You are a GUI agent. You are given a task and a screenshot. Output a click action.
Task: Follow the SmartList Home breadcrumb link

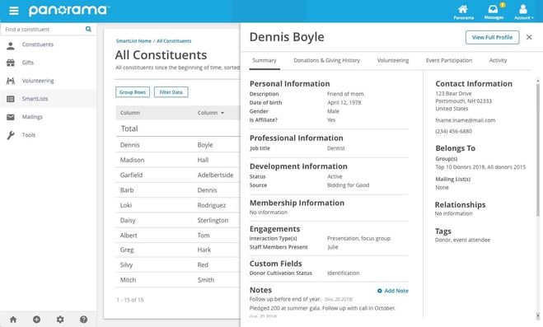coord(133,41)
